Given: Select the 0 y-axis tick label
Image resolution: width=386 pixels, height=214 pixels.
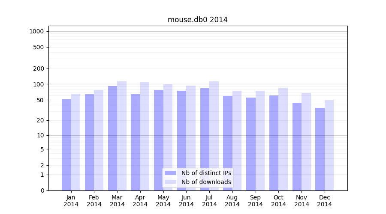Looking at the screenshot, I should tap(42, 190).
